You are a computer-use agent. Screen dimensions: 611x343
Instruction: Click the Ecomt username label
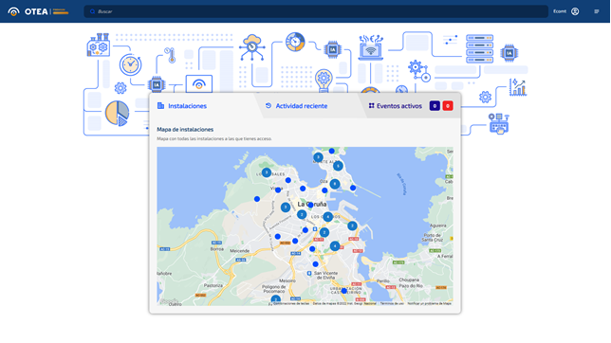point(560,11)
